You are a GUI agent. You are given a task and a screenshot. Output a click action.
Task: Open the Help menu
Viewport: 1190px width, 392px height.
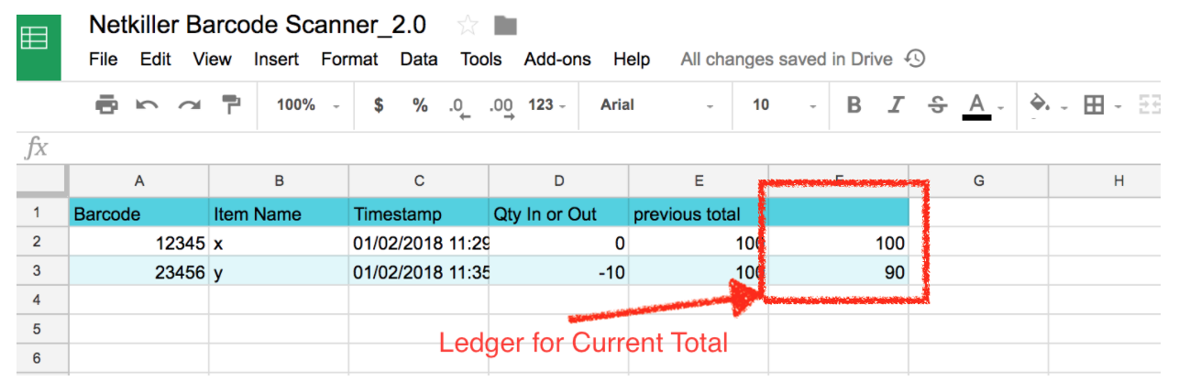[x=632, y=59]
